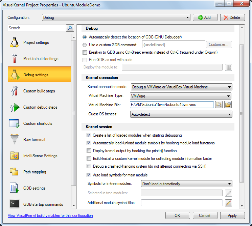Click the Debug settings penguin icon
252x226 pixels.
pos(15,75)
